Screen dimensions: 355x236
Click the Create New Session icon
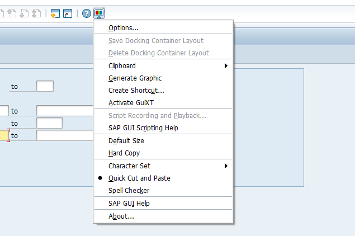pos(55,13)
